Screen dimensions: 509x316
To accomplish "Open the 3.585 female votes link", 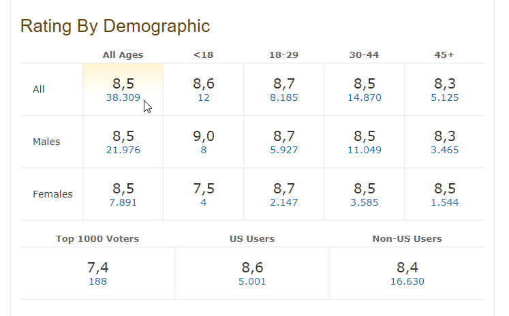I will click(364, 203).
